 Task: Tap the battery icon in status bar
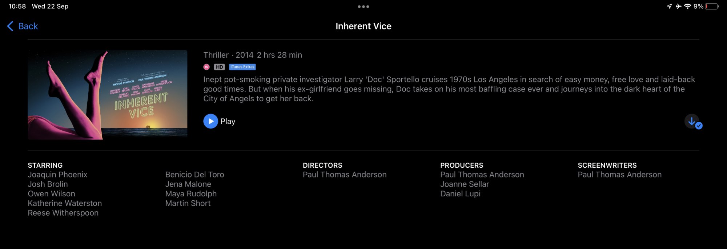[x=712, y=6]
